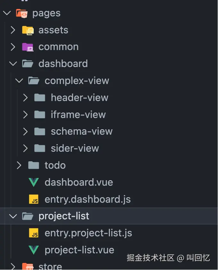Click the todo folder icon

pos(34,165)
